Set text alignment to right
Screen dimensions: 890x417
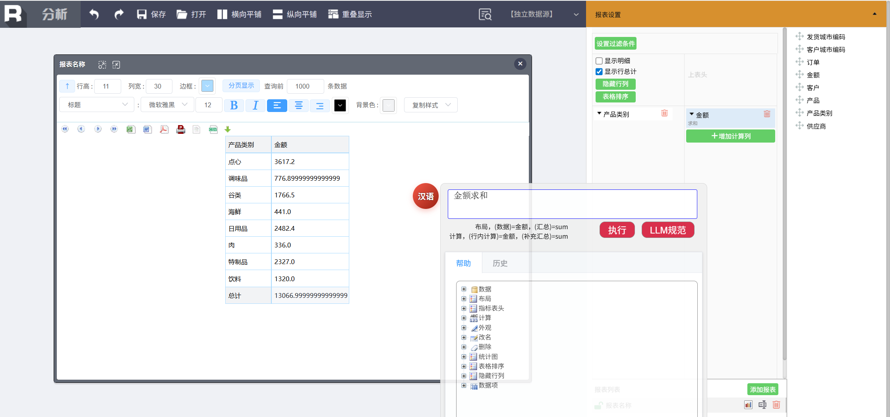(319, 105)
